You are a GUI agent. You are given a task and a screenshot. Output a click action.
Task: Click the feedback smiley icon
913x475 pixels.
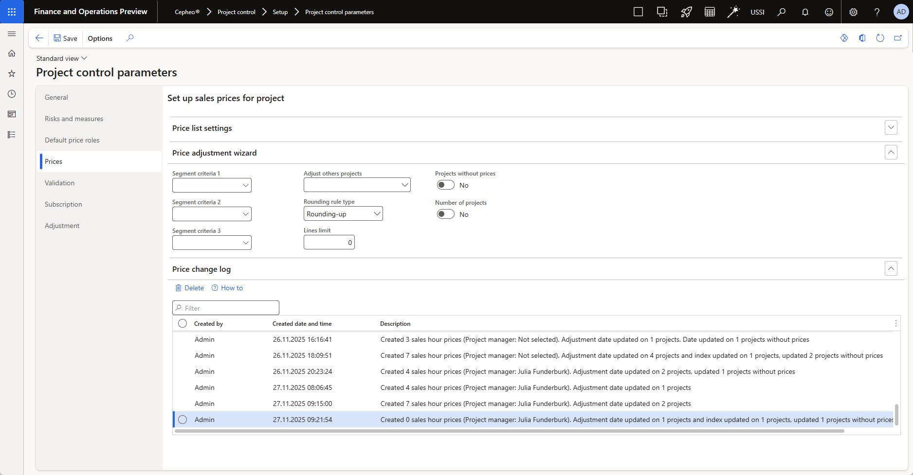click(x=829, y=12)
